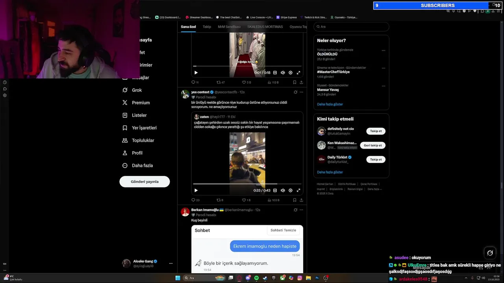Open the floating Grok button

pyautogui.click(x=490, y=253)
